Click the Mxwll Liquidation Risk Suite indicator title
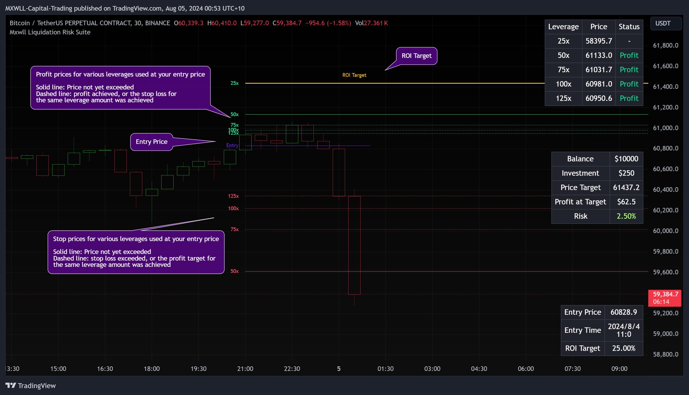This screenshot has height=395, width=689. pos(50,32)
